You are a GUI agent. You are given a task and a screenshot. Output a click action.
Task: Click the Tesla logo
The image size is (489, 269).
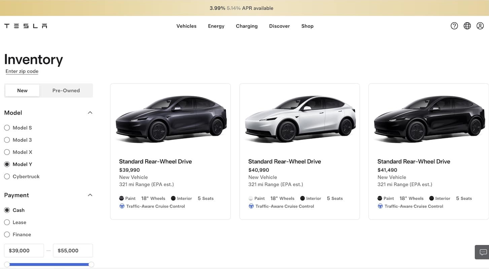(x=25, y=26)
